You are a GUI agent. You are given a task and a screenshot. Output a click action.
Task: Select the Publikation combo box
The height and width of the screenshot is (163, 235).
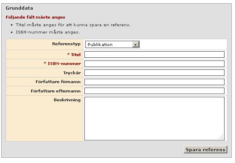(x=112, y=44)
